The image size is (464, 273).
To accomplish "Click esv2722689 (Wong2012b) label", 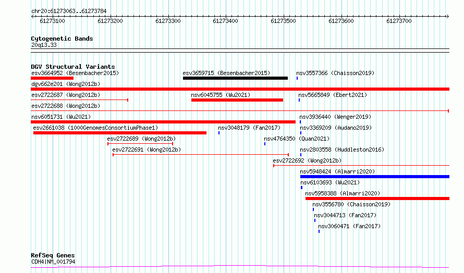I will tap(141, 139).
